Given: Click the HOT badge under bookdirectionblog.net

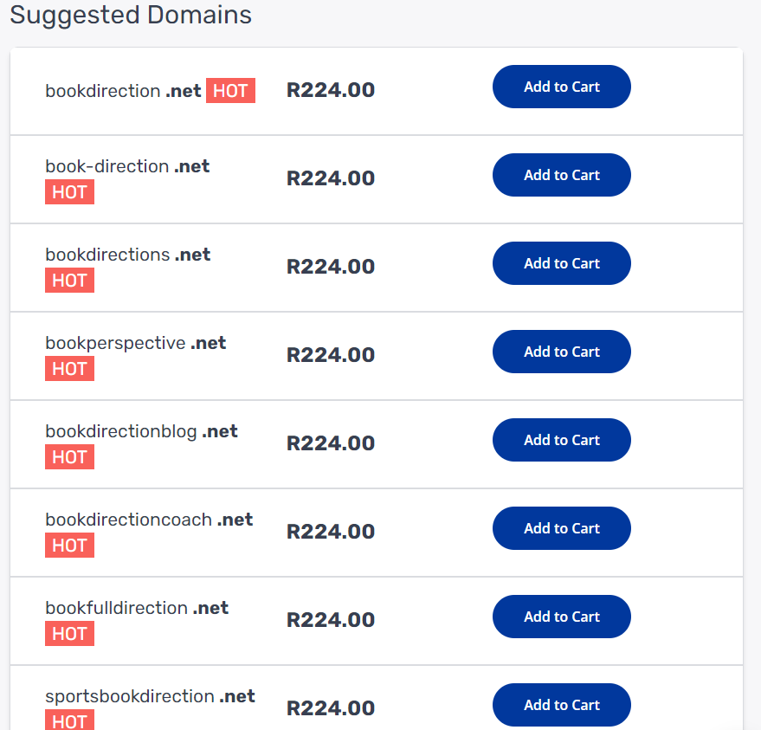Looking at the screenshot, I should tap(69, 457).
